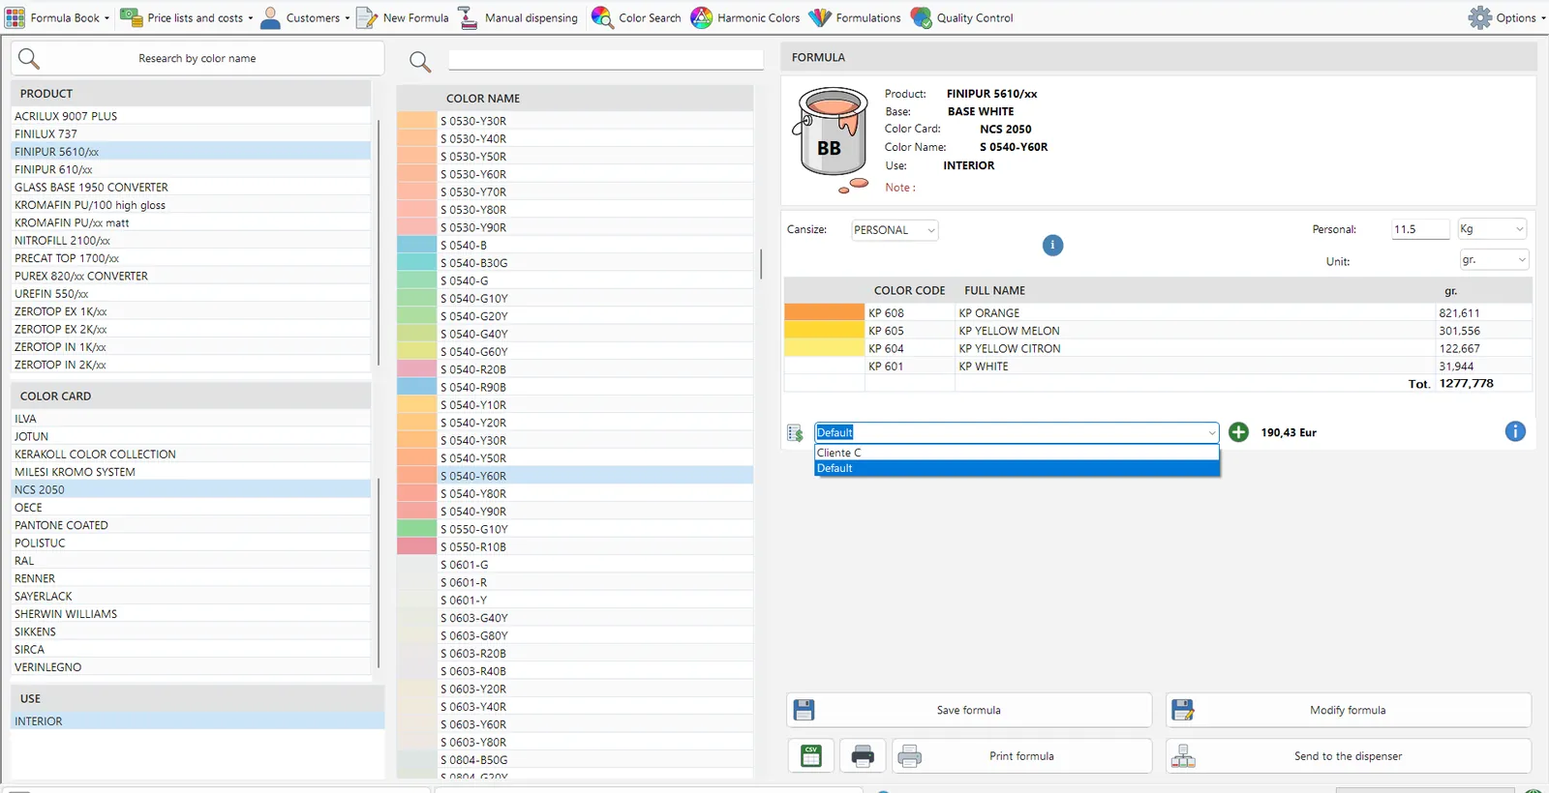Open the gr. unit dropdown
This screenshot has height=793, width=1549.
(x=1494, y=260)
